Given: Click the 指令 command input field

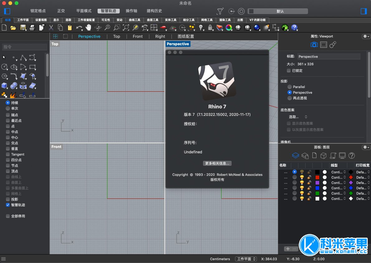Looking at the screenshot, I should point(25,47).
